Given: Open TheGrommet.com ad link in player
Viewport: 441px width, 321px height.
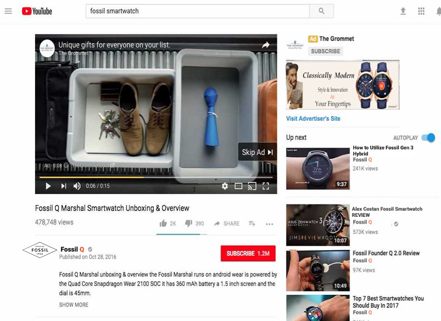Looking at the screenshot, I should click(x=93, y=166).
